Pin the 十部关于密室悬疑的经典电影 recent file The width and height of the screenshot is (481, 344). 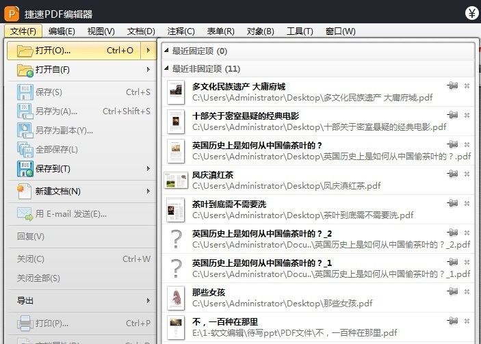[x=452, y=115]
